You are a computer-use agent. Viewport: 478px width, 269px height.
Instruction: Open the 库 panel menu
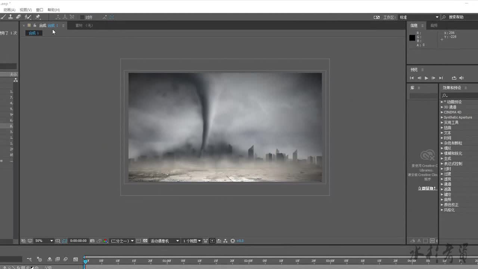[x=419, y=88]
